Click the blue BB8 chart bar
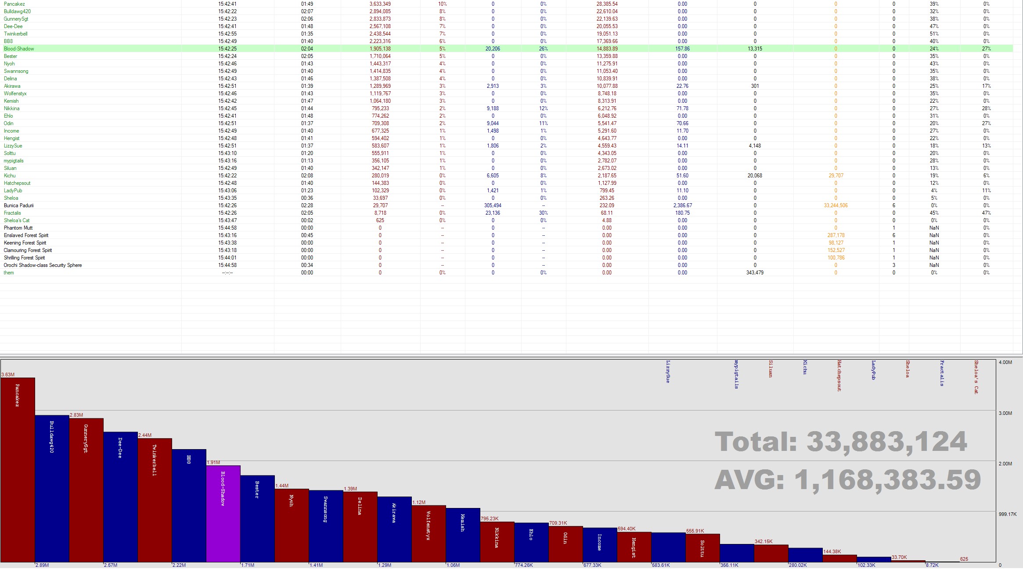The image size is (1023, 569). click(189, 505)
